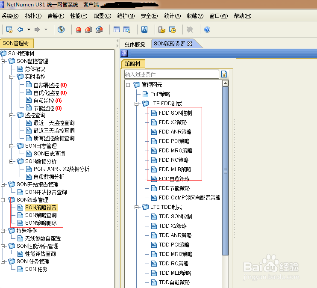
Task: Open the 拓扑(T) menu
Action: coord(33,16)
